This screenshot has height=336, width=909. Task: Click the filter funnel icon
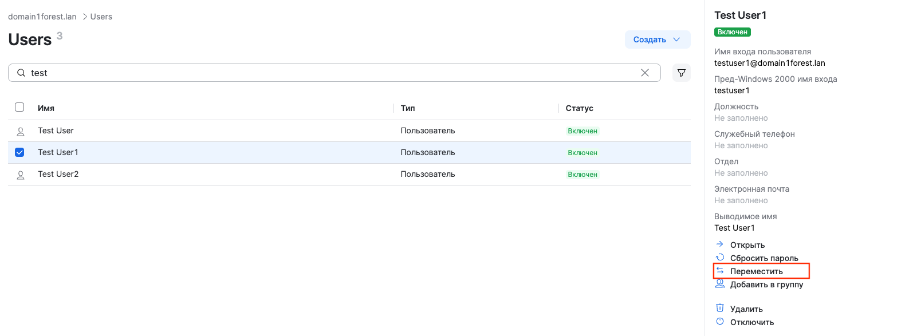point(681,73)
